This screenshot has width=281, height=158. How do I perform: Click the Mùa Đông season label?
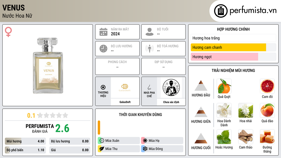click(x=156, y=149)
